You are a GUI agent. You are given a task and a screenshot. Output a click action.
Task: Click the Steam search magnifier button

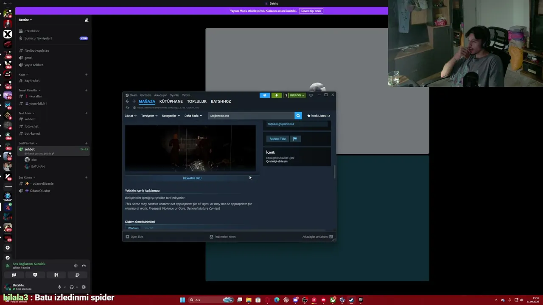298,116
